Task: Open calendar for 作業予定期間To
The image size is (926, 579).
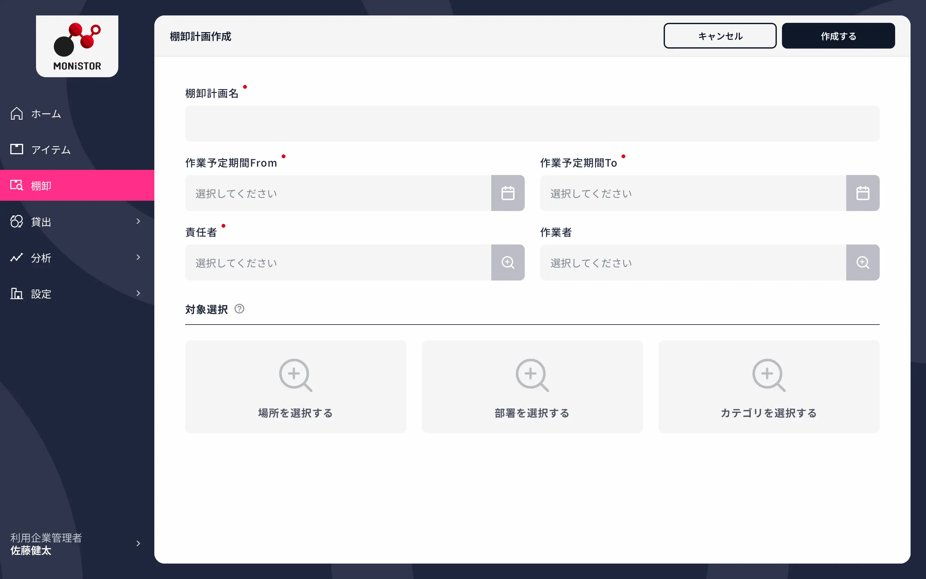Action: click(x=862, y=193)
